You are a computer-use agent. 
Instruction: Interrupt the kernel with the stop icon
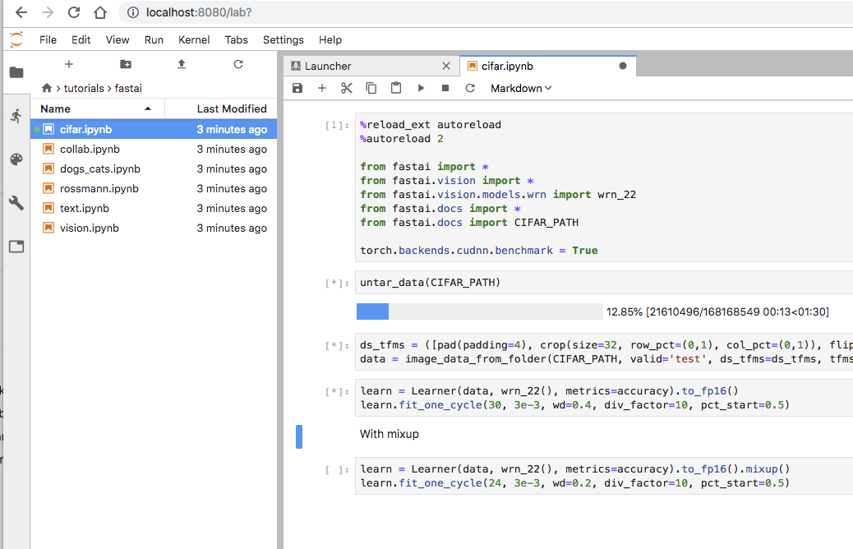coord(445,88)
